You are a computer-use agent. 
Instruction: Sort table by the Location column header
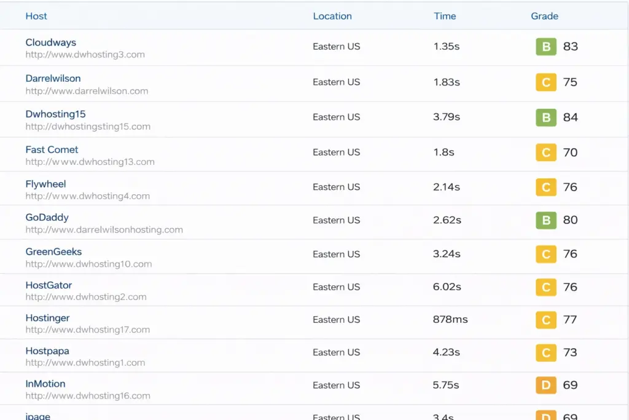pos(332,16)
